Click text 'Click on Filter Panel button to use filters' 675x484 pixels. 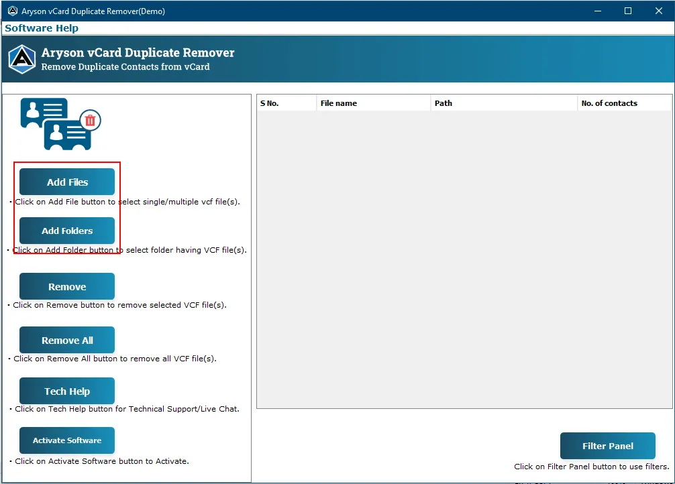pyautogui.click(x=592, y=467)
